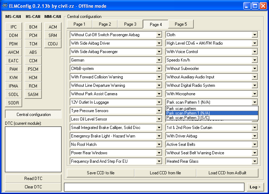Open Page 2 configuration tab
Image resolution: width=269 pixels, height=194 pixels.
[105, 24]
